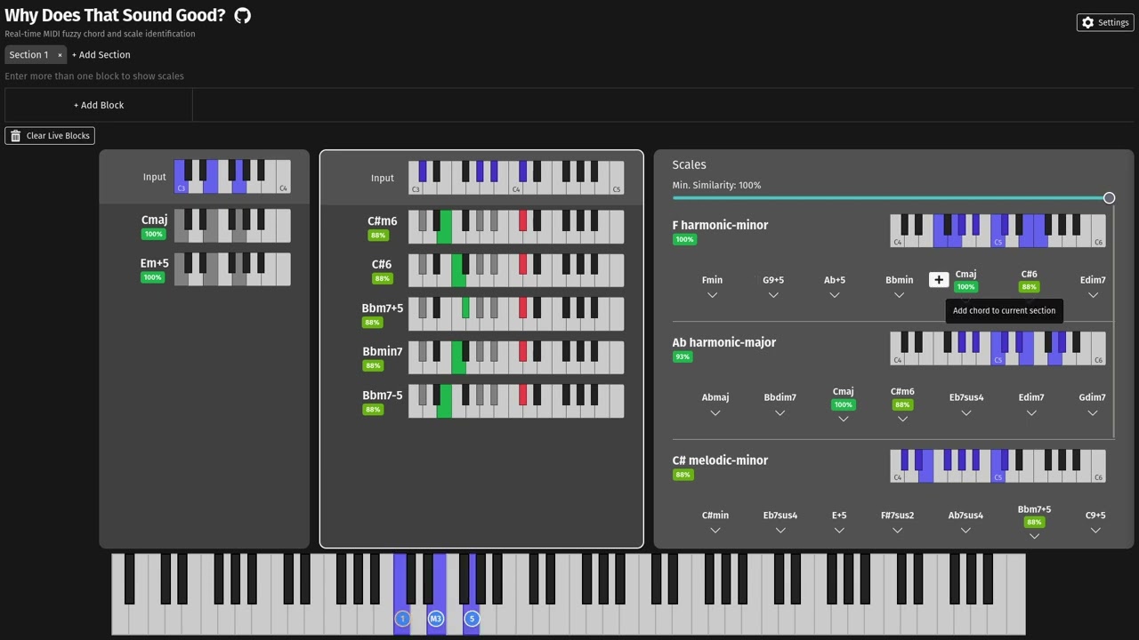The image size is (1139, 640).
Task: Click Edim7 chevron under Ab harmonic-major
Action: point(1031,412)
